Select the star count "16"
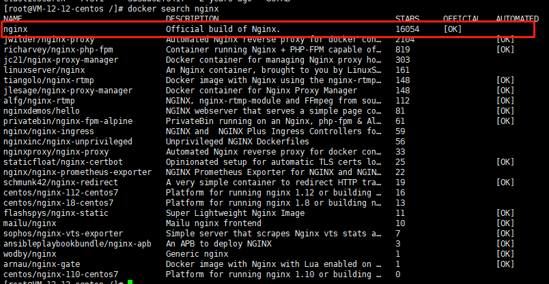Screen dimensions: 549x284 (x=400, y=193)
